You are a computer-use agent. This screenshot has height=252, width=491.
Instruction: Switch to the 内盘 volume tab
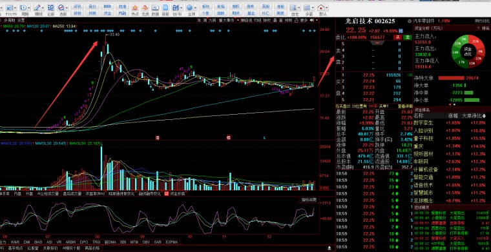[18, 193]
